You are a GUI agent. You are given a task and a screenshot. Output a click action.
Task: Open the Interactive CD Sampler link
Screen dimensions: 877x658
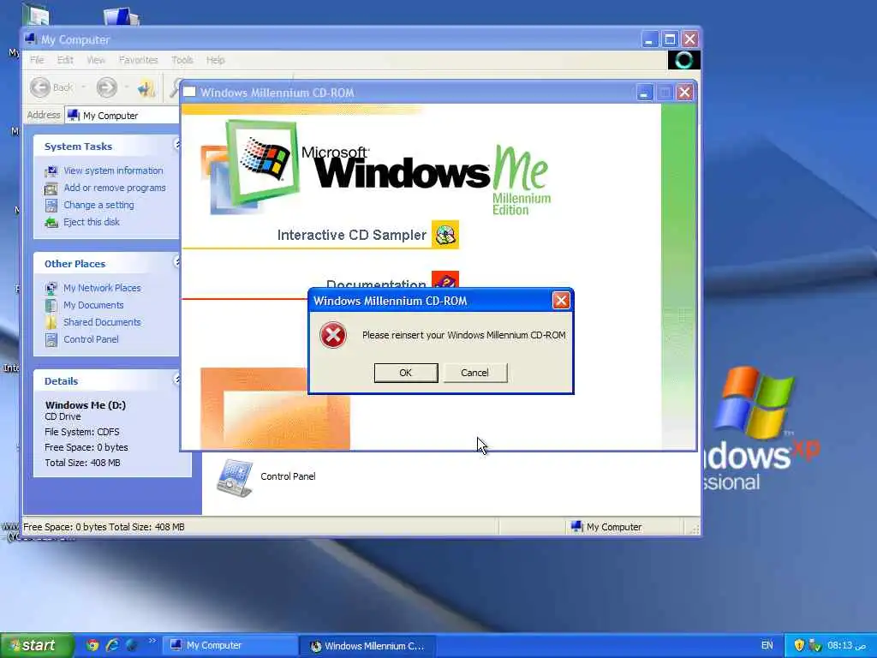click(x=351, y=235)
